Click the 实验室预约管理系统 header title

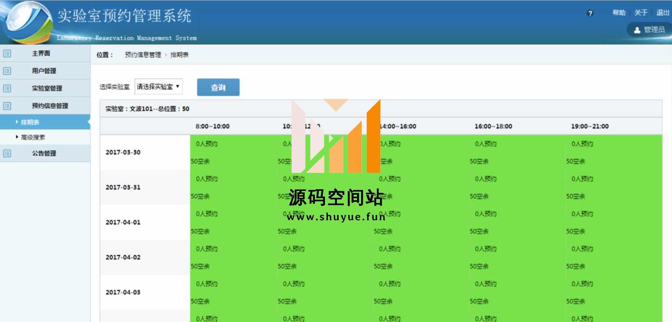(124, 16)
